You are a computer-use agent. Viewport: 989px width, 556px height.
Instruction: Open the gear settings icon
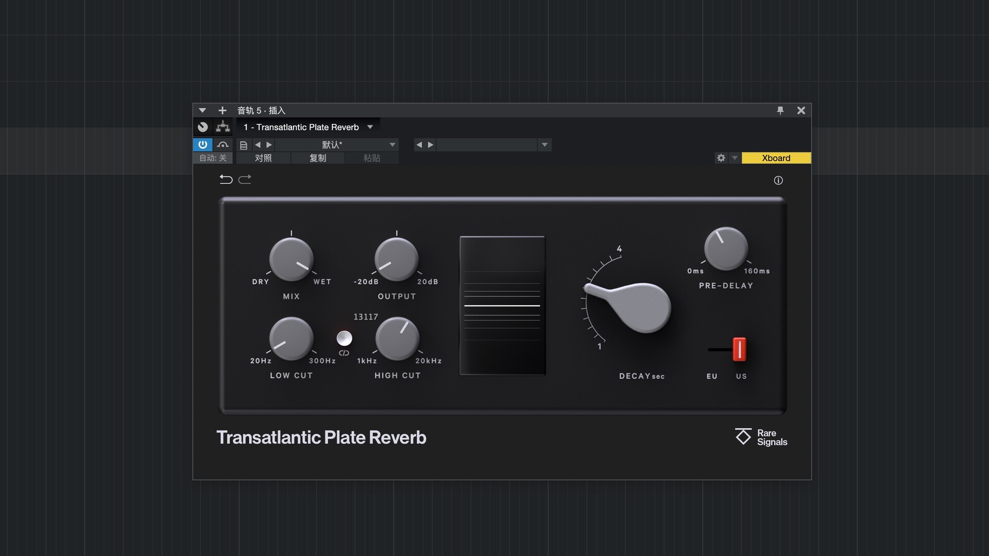click(x=721, y=158)
